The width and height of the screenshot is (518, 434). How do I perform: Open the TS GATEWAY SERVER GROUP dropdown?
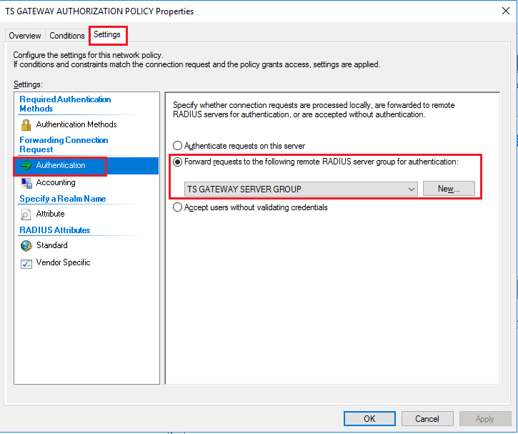click(300, 189)
